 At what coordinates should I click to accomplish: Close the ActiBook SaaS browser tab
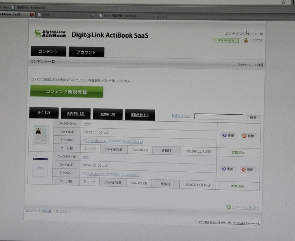point(32,14)
